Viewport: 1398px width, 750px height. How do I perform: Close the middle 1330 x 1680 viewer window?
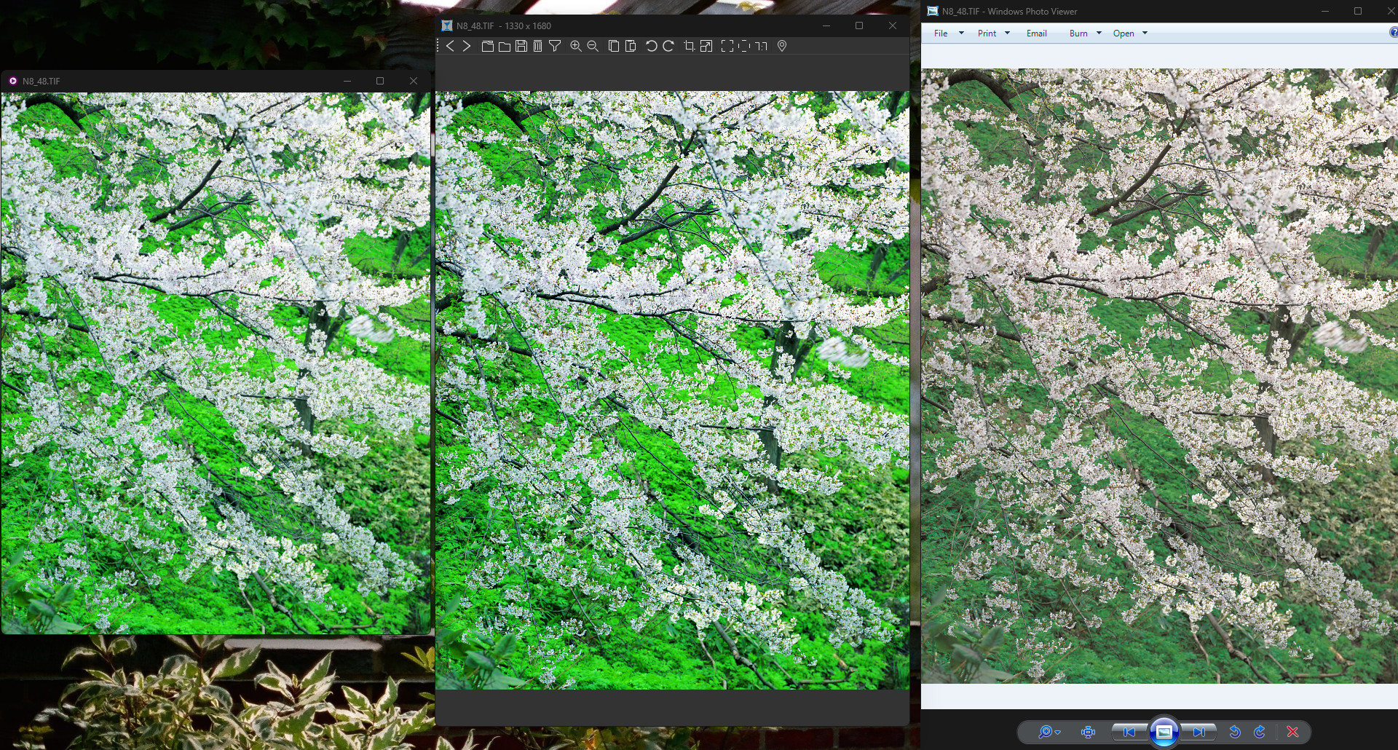[893, 25]
